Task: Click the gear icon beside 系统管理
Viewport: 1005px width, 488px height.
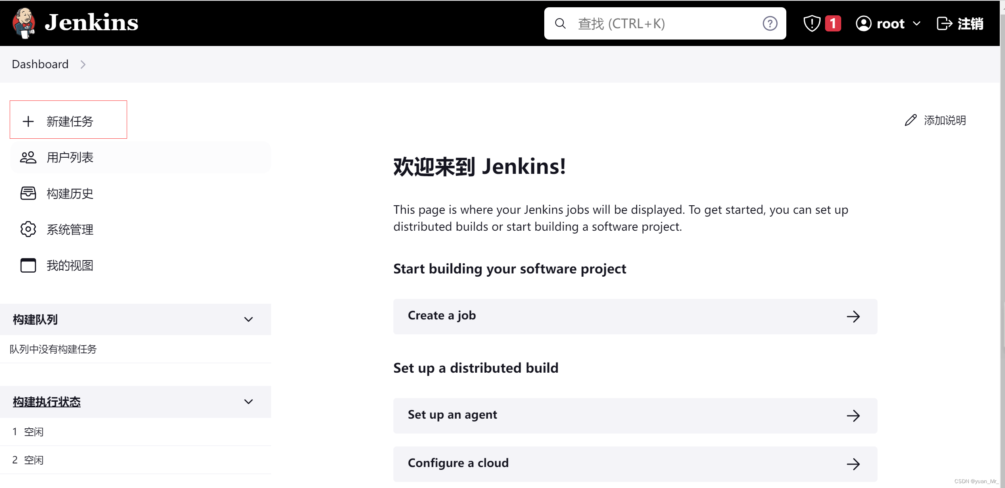Action: pos(28,229)
